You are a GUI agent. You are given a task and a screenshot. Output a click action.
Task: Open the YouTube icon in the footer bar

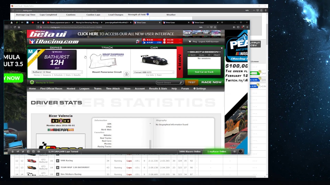click(39, 152)
